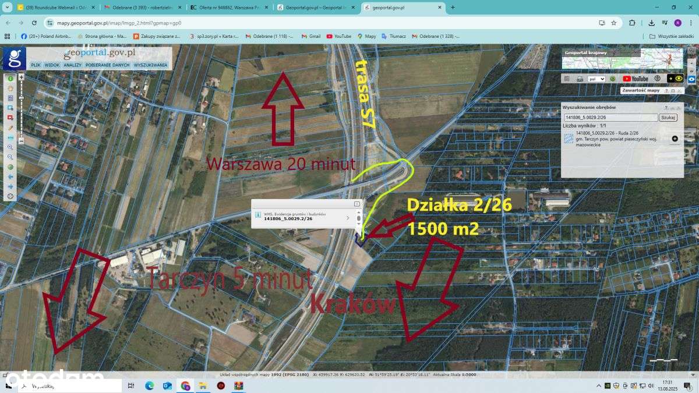Click the YouTube logo link
Image resolution: width=699 pixels, height=393 pixels.
pos(636,79)
